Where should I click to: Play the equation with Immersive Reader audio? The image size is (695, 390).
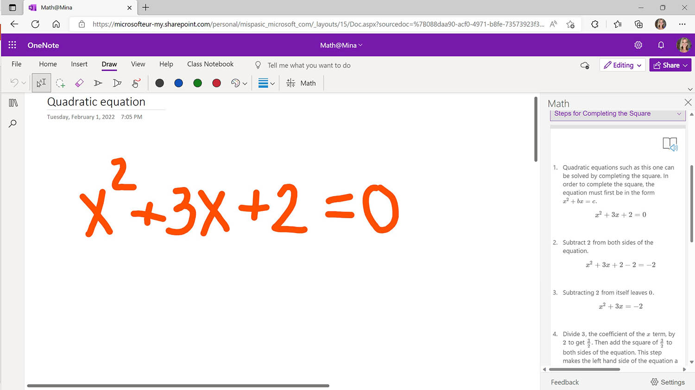click(x=670, y=144)
